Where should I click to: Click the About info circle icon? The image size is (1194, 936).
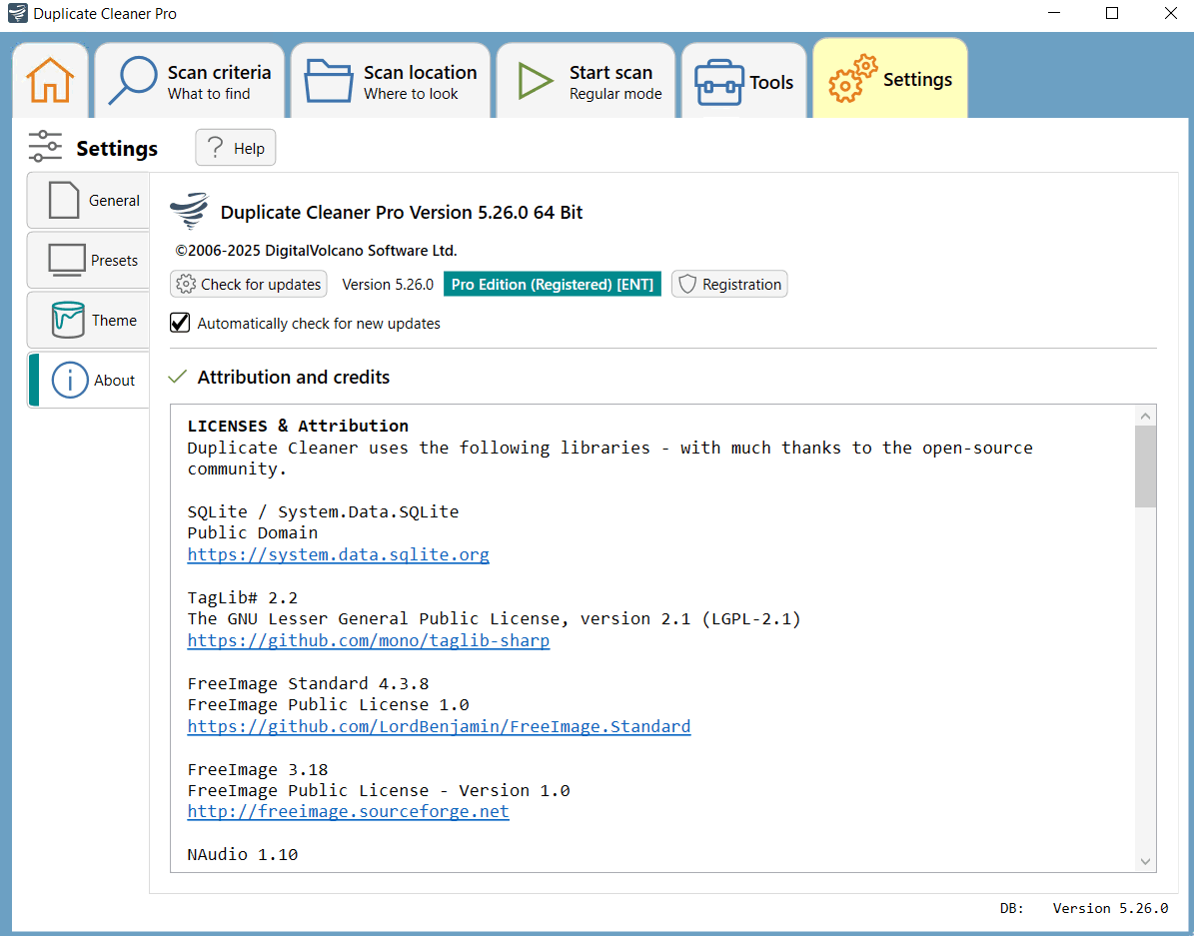click(70, 380)
